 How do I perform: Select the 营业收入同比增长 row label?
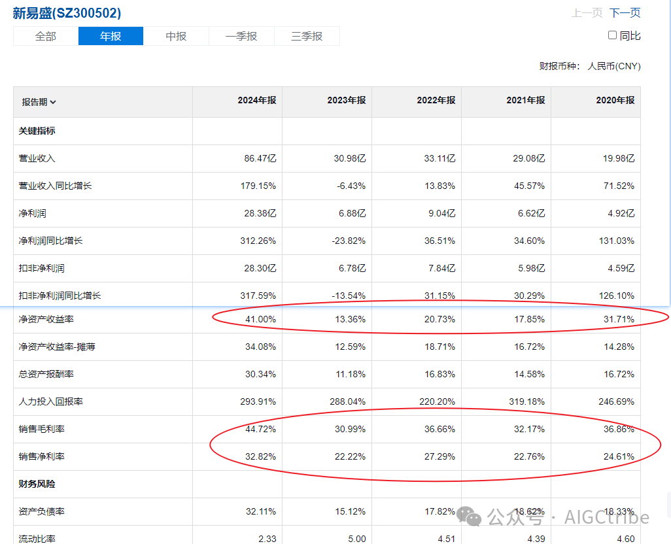[55, 186]
